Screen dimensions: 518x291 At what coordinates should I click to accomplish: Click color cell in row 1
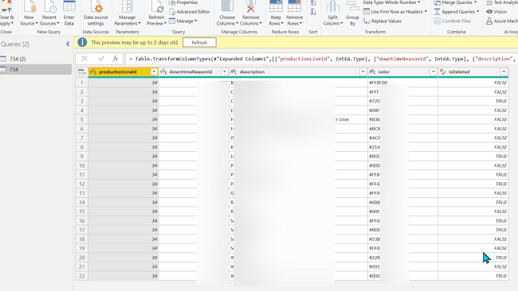402,83
